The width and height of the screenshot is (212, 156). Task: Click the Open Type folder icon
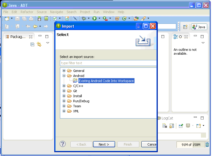tap(136, 18)
